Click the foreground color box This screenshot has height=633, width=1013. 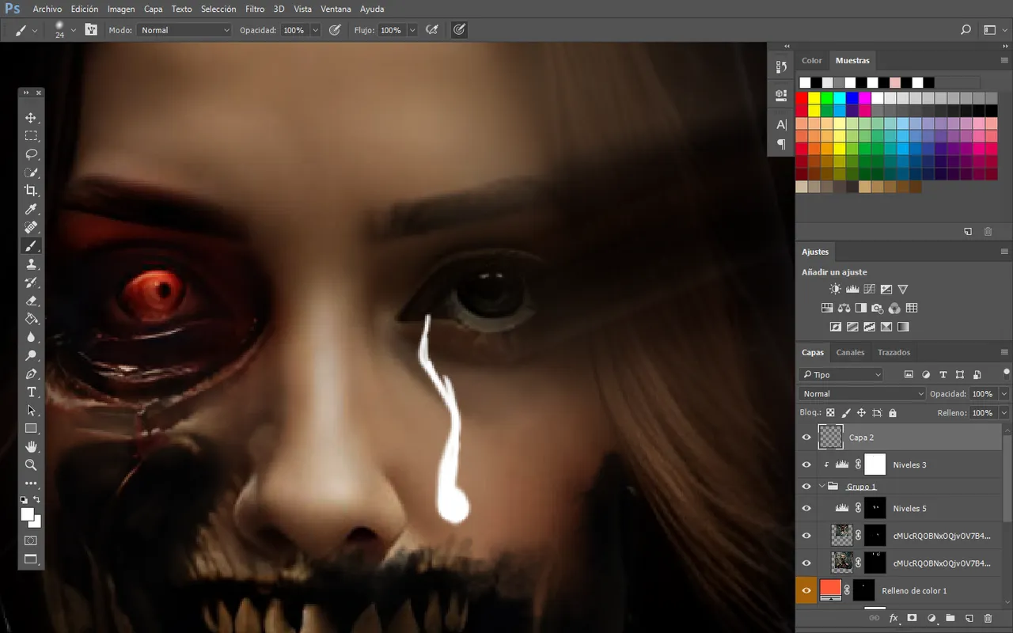[27, 514]
